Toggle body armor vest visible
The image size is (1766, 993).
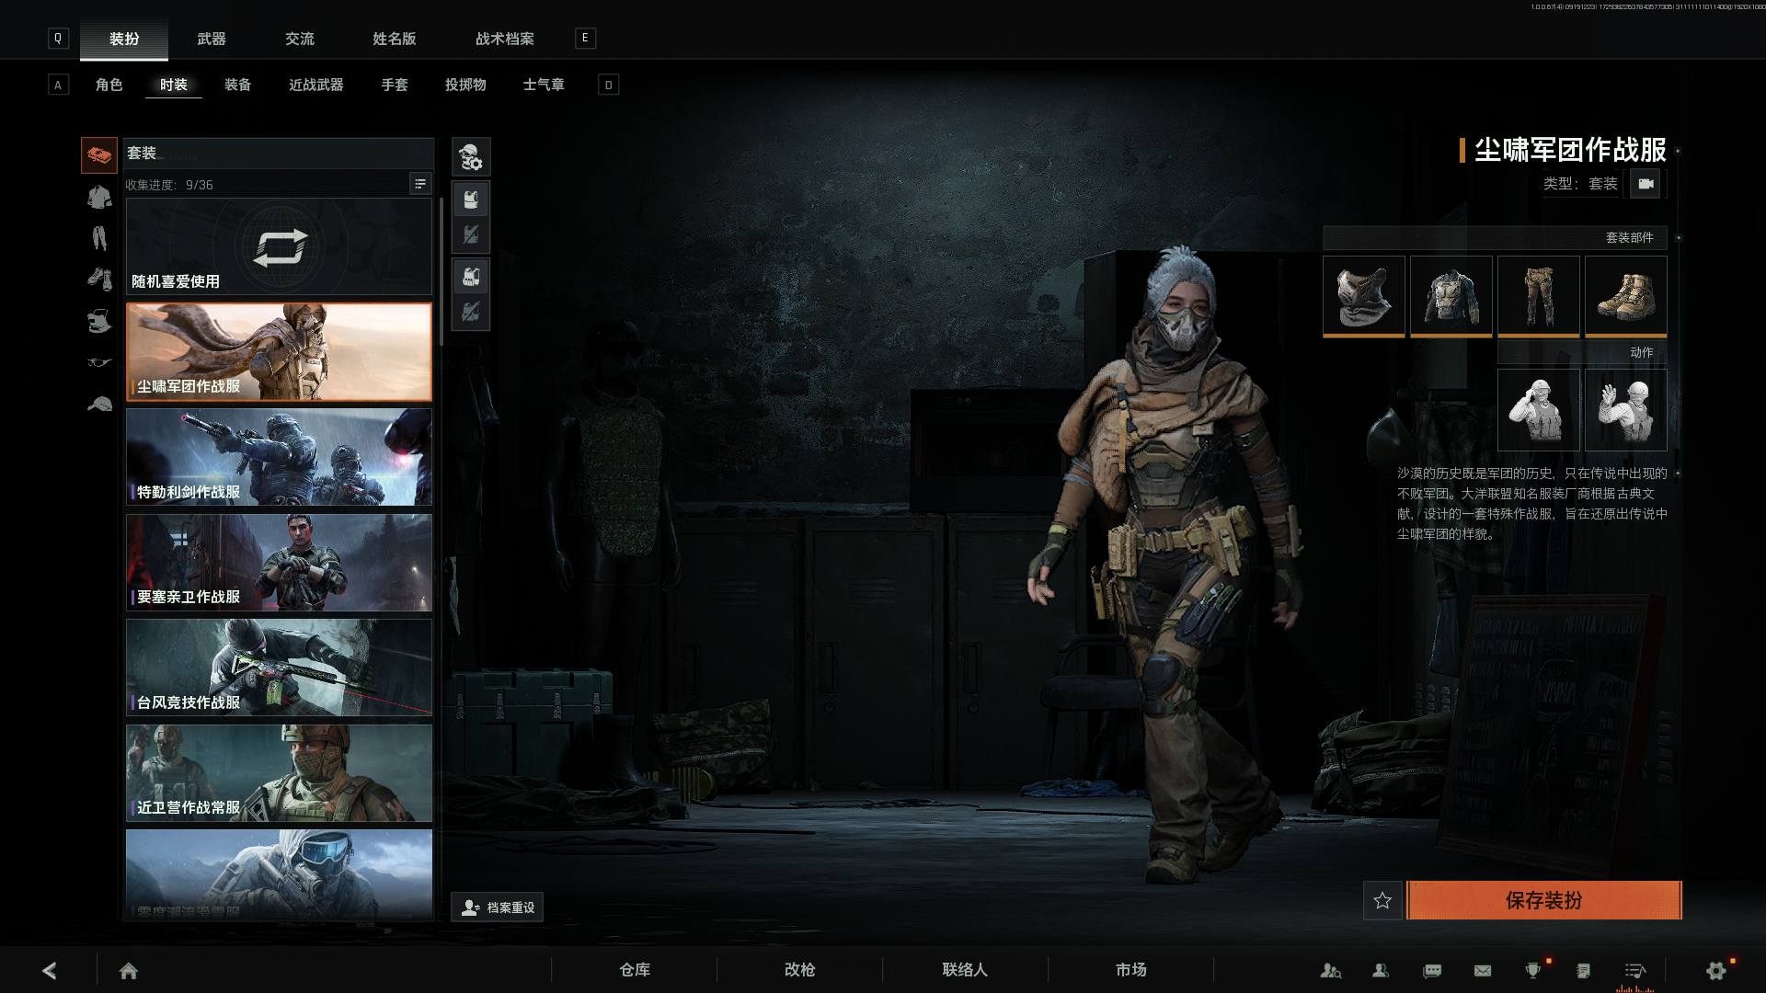click(471, 200)
